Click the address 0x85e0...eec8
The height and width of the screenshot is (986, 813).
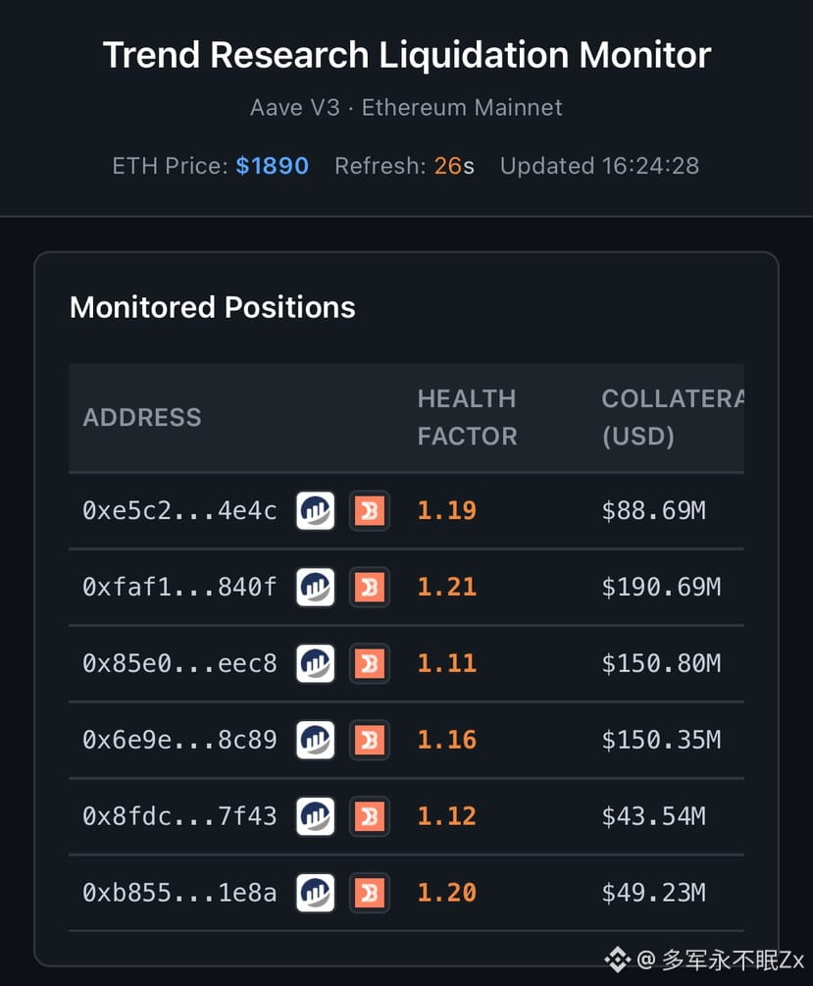(x=179, y=664)
